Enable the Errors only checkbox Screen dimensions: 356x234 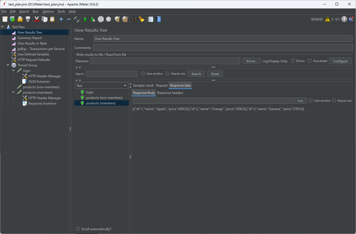pos(293,61)
